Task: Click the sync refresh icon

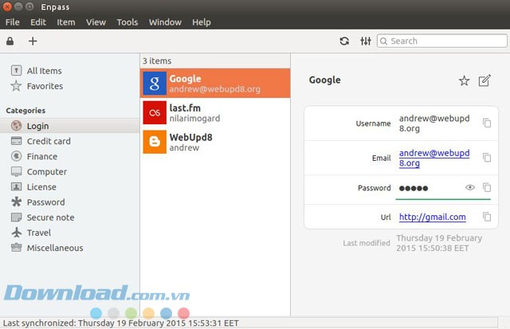Action: point(344,41)
